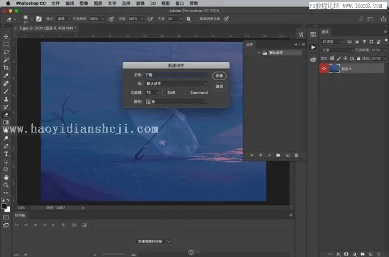Toggle the pixel layer filter icon
This screenshot has height=257, width=389.
point(349,42)
